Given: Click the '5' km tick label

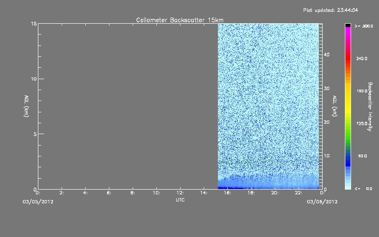Looking at the screenshot, I should pyautogui.click(x=35, y=134).
